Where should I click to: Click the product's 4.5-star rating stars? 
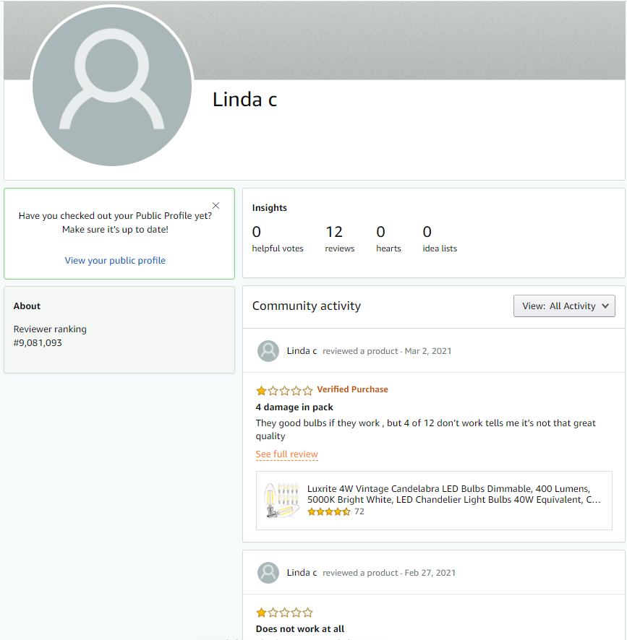pos(329,511)
